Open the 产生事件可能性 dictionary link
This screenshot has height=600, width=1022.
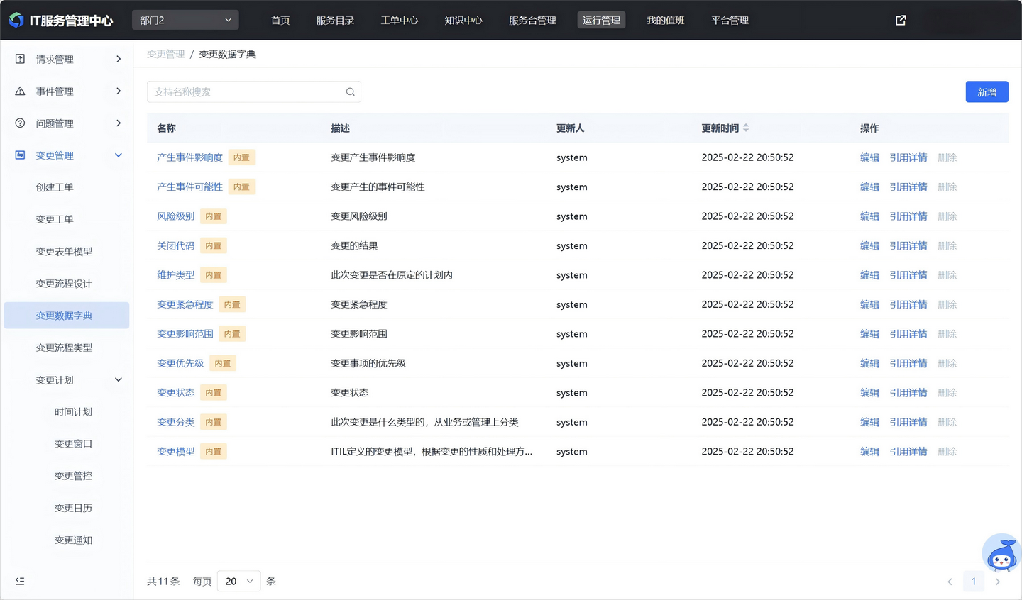[x=189, y=187]
